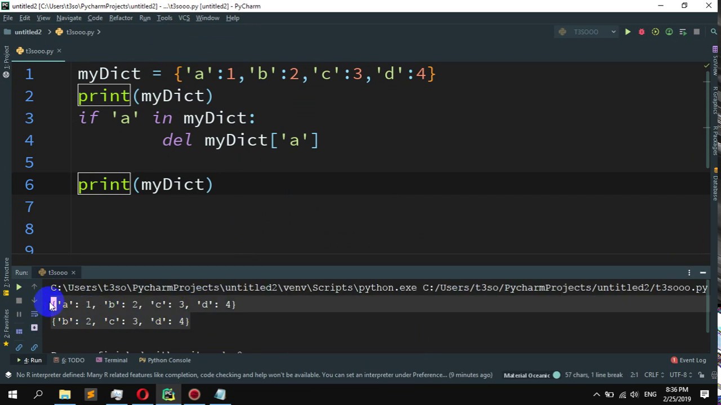The width and height of the screenshot is (721, 405).
Task: Stop execution in the Run panel
Action: point(19,301)
